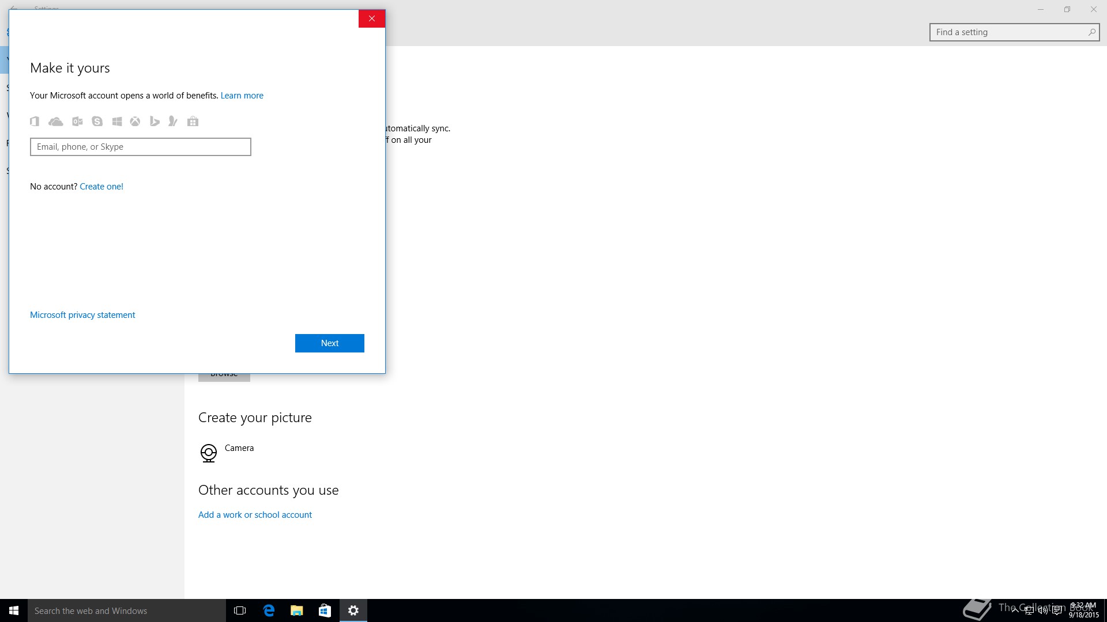Image resolution: width=1107 pixels, height=622 pixels.
Task: Open File Explorer from the taskbar
Action: pos(296,610)
